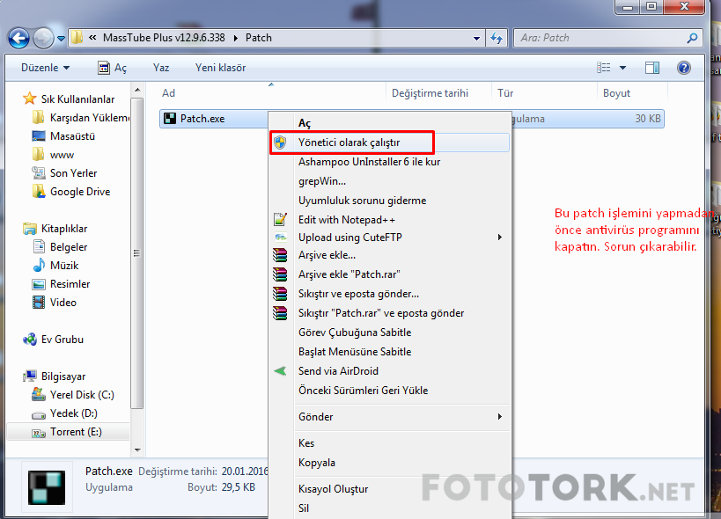Click the admin shield icon in context menu
This screenshot has height=519, width=721.
[x=280, y=143]
